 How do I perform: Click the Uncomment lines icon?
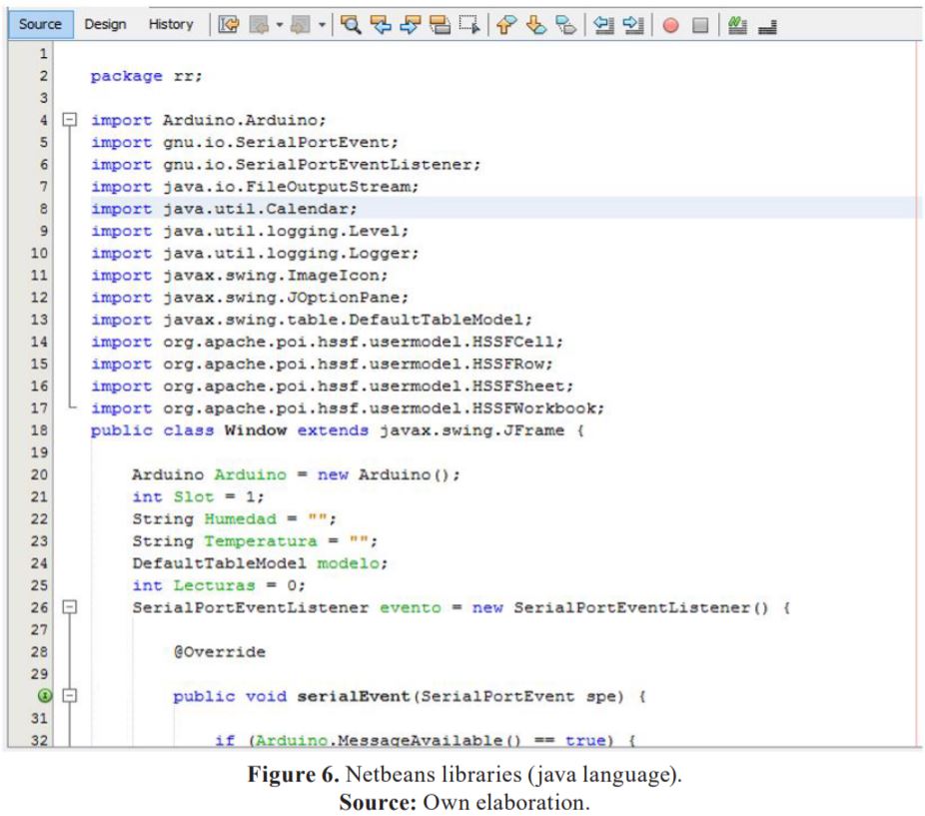point(767,26)
